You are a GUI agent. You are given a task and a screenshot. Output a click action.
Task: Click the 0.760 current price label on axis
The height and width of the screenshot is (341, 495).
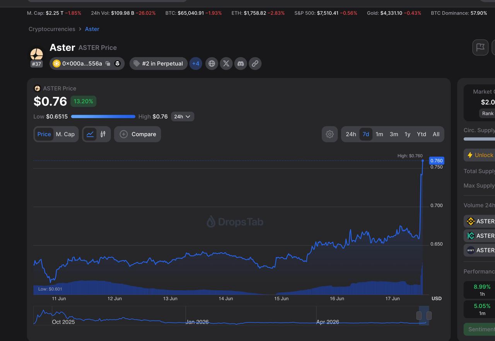click(437, 161)
